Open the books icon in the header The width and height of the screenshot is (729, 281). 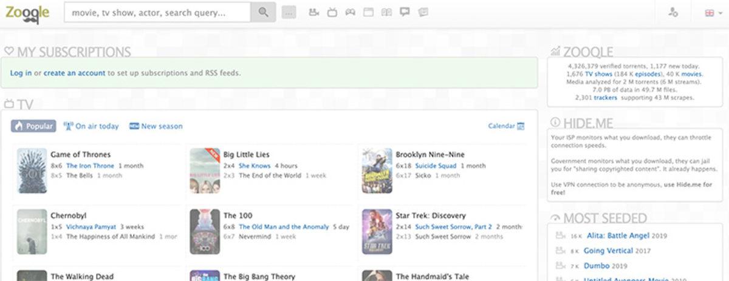pos(387,12)
